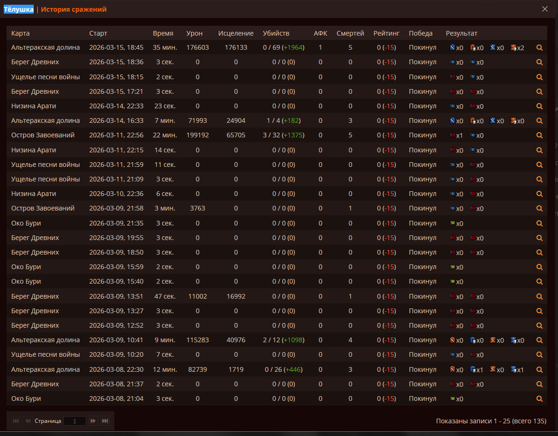Close the История сражений dialog

(x=545, y=9)
